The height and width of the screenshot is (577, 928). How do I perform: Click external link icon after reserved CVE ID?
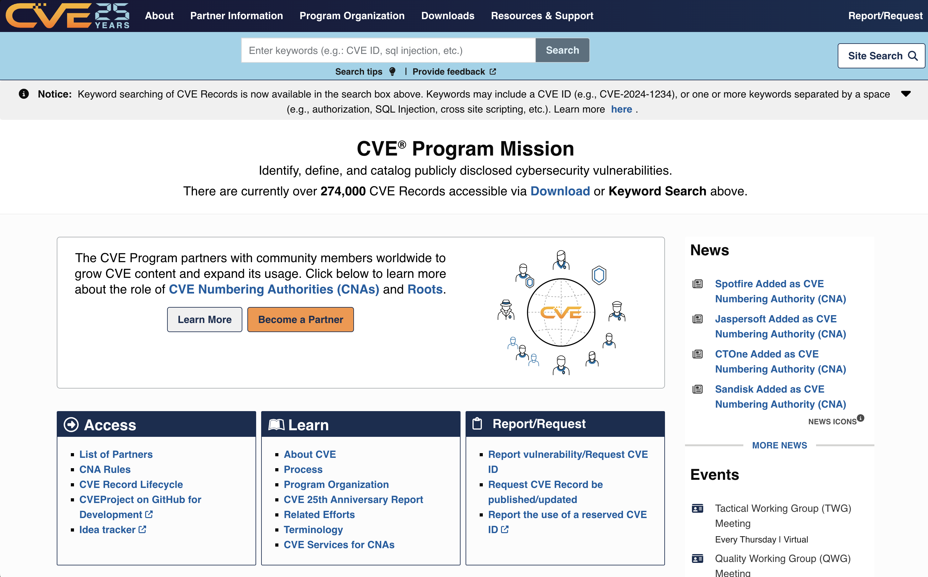click(x=505, y=529)
